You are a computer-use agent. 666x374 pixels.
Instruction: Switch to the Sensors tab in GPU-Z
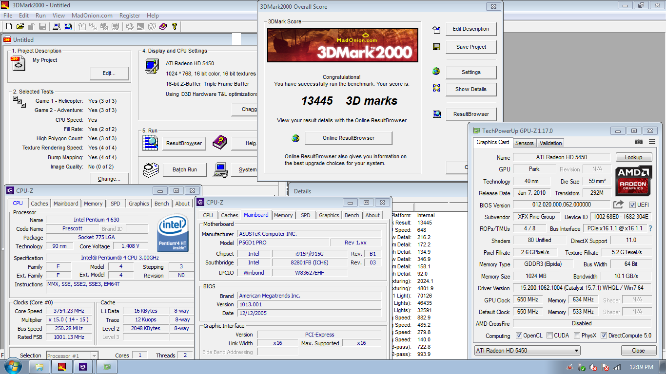525,143
